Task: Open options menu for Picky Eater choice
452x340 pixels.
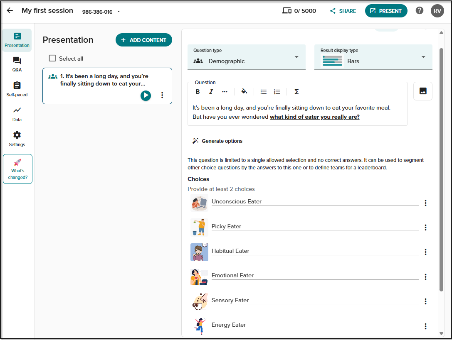Action: pos(425,227)
